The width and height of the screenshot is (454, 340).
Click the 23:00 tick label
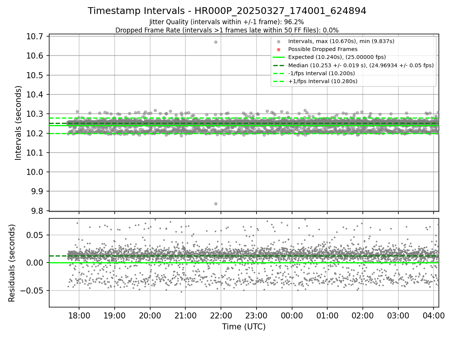tap(256, 315)
